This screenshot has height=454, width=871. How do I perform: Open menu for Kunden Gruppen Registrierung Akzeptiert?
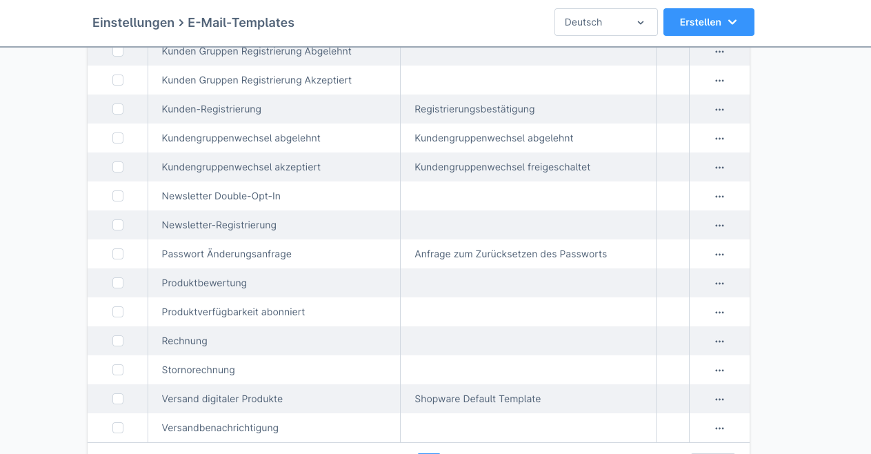719,80
